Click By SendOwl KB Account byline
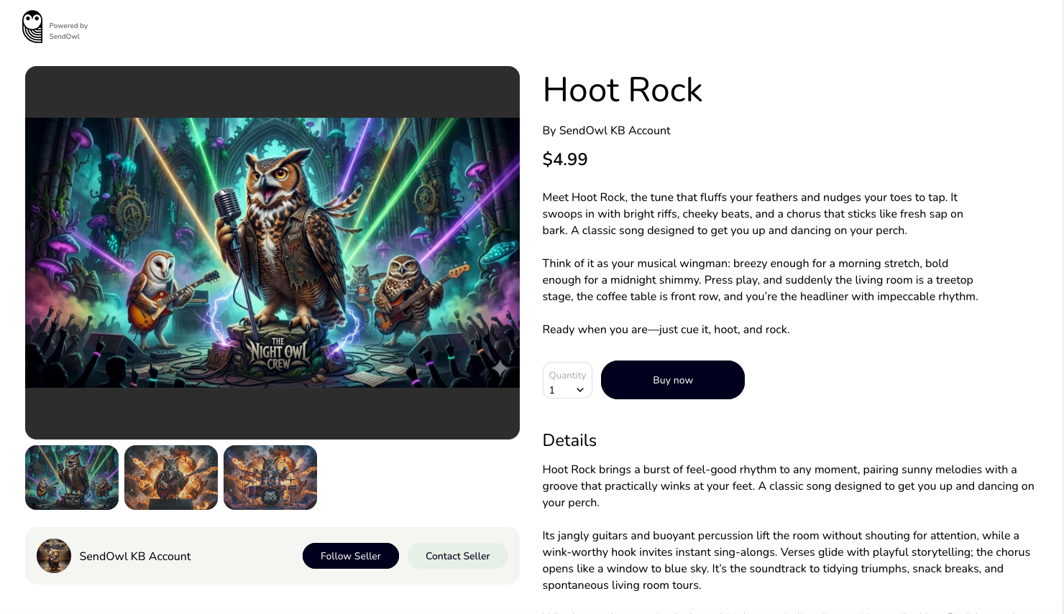The height and width of the screenshot is (614, 1064). click(606, 131)
